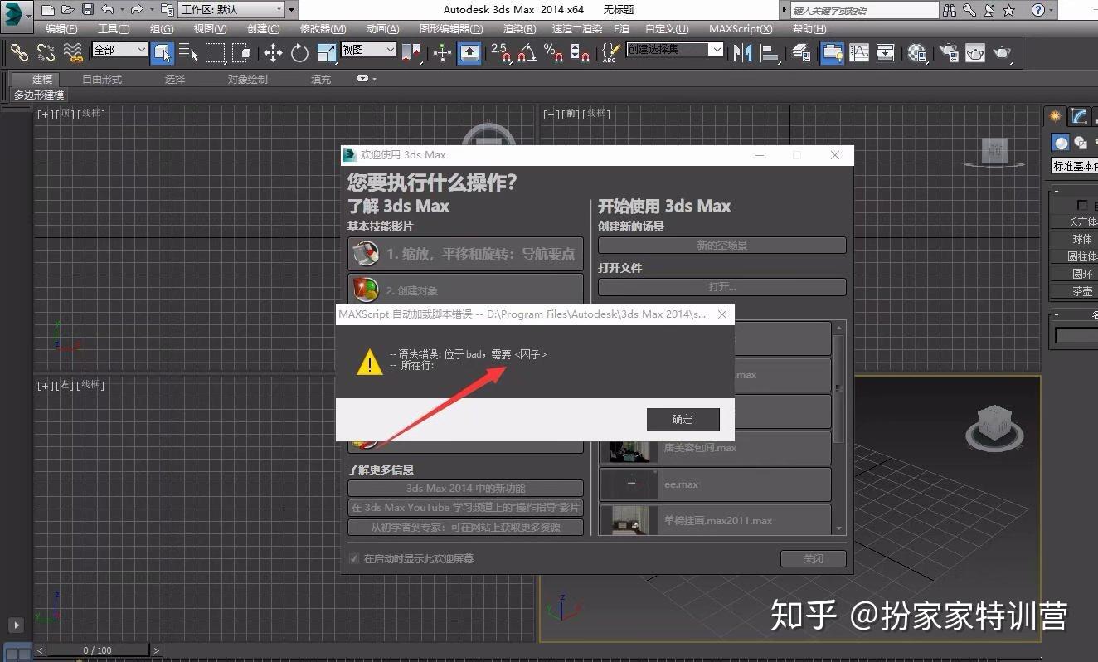The width and height of the screenshot is (1098, 662).
Task: Open the Material Editor
Action: tap(916, 53)
